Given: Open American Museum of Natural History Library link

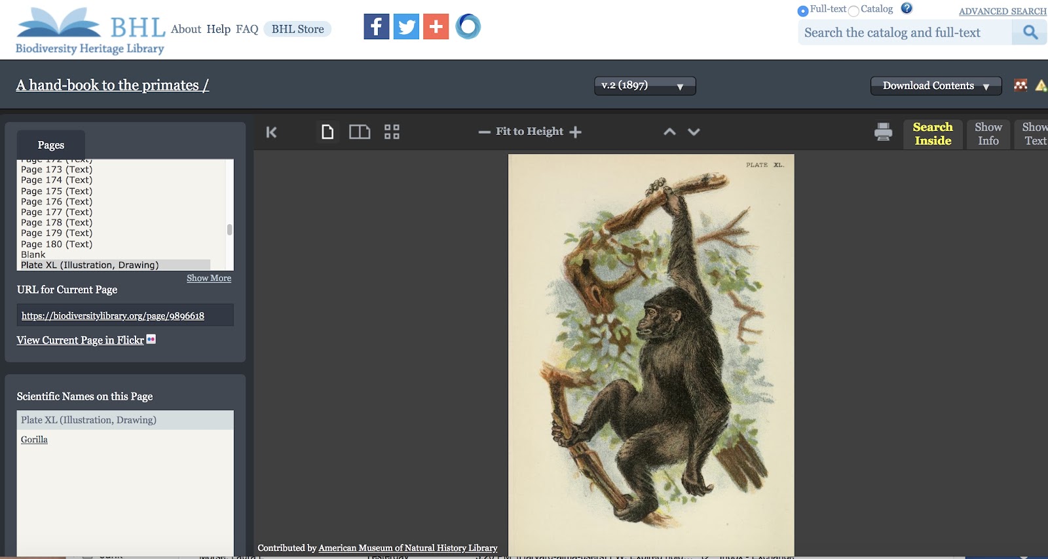Looking at the screenshot, I should [x=408, y=548].
